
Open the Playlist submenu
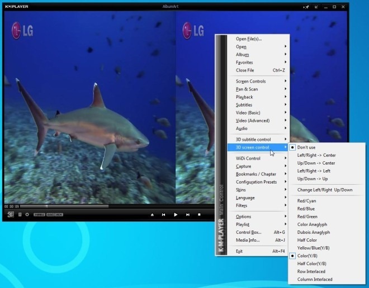(258, 224)
